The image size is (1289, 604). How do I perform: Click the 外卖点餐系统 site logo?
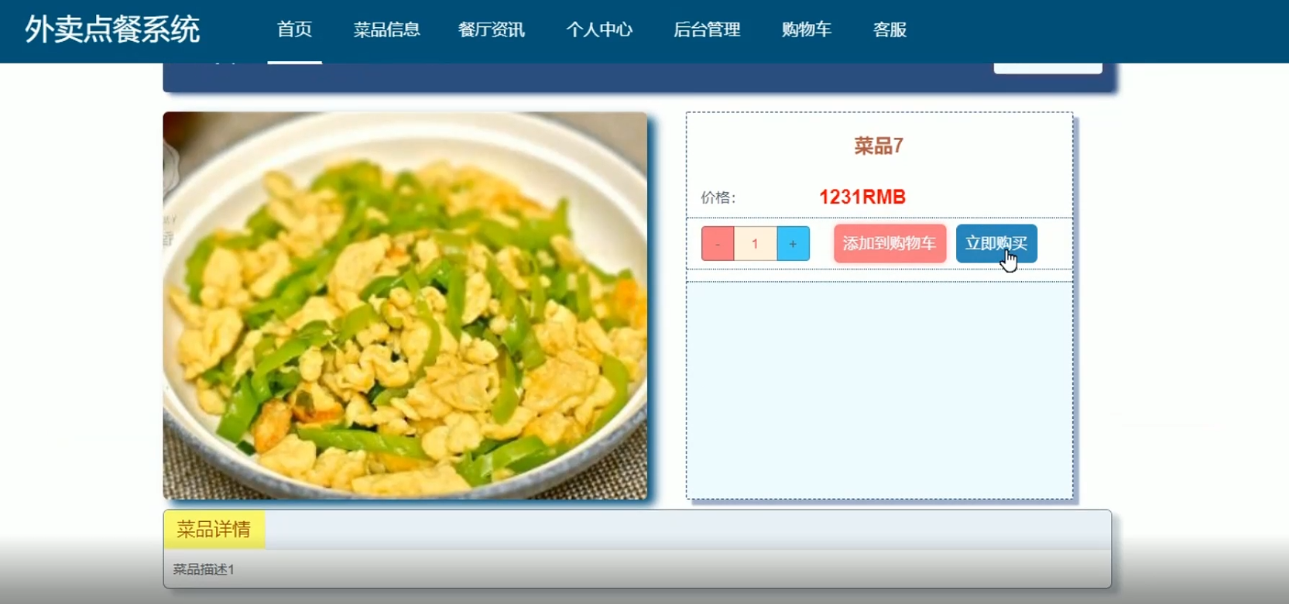[112, 30]
